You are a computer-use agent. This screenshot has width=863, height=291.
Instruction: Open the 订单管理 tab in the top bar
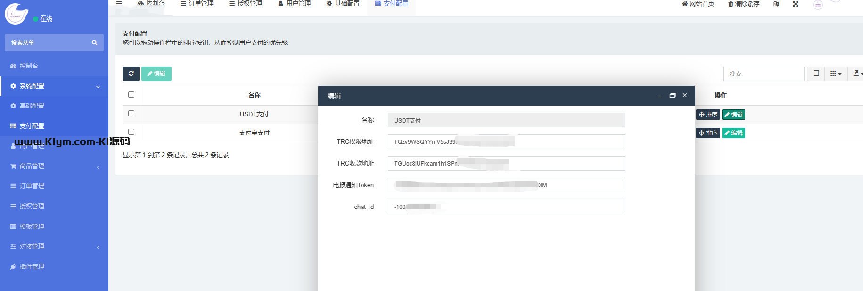point(197,4)
